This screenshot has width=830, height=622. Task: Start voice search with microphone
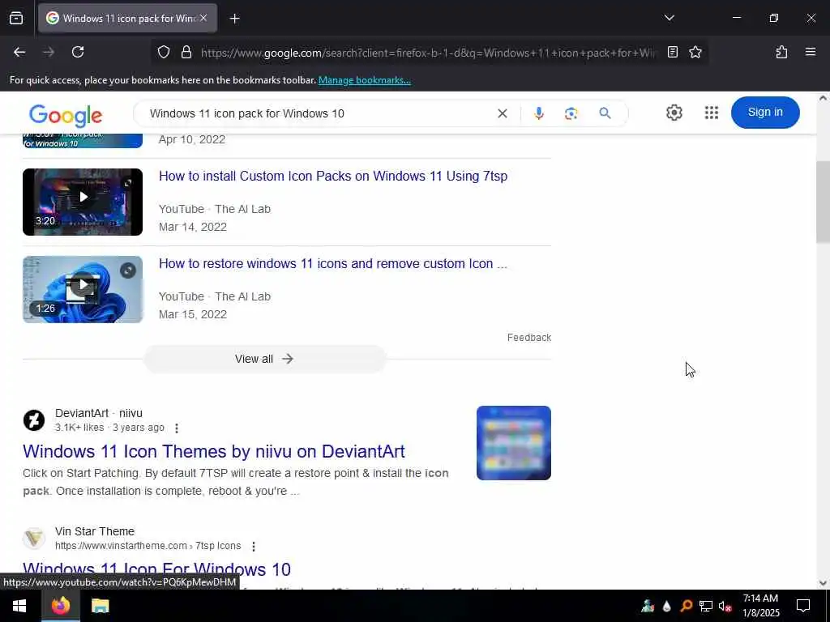click(539, 113)
